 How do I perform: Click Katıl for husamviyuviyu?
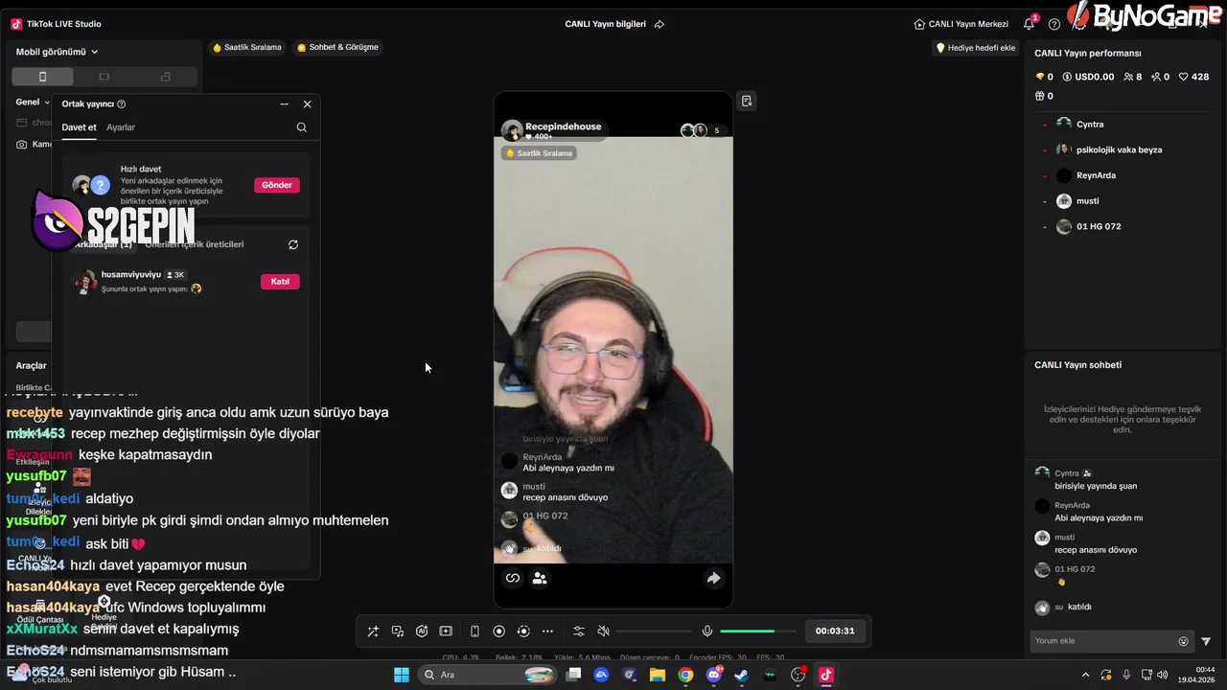coord(280,282)
